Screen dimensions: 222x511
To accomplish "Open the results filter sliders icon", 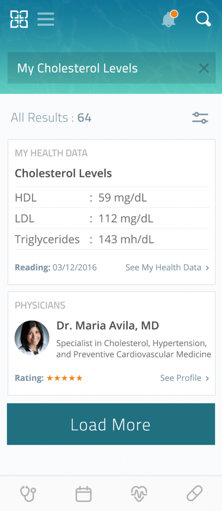I will (x=200, y=118).
